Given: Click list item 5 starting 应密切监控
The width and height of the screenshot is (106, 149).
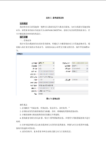Looking at the screenshot, I should click(53, 127).
